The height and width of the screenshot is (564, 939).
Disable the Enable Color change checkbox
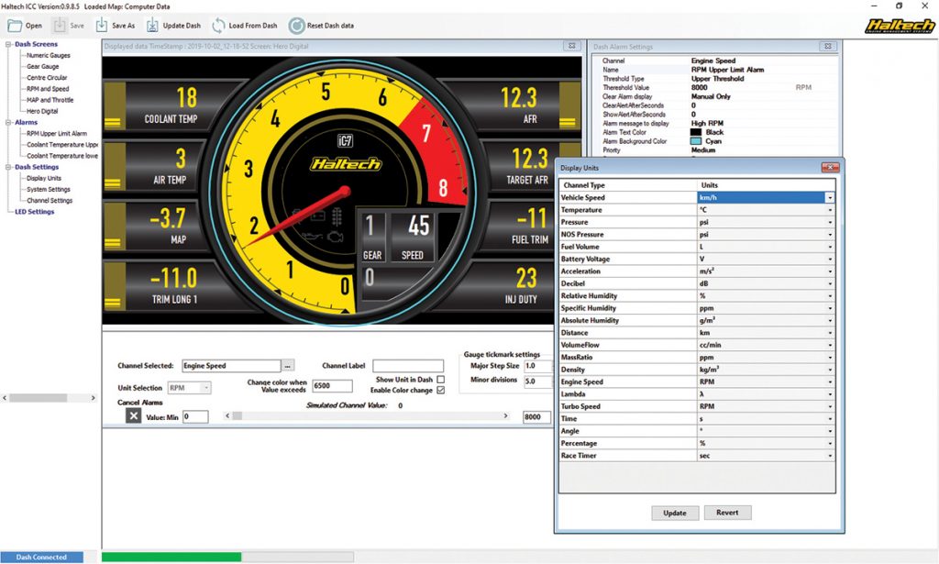pos(441,391)
